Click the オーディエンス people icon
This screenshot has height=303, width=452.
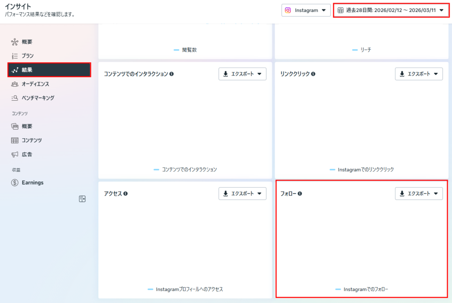15,84
